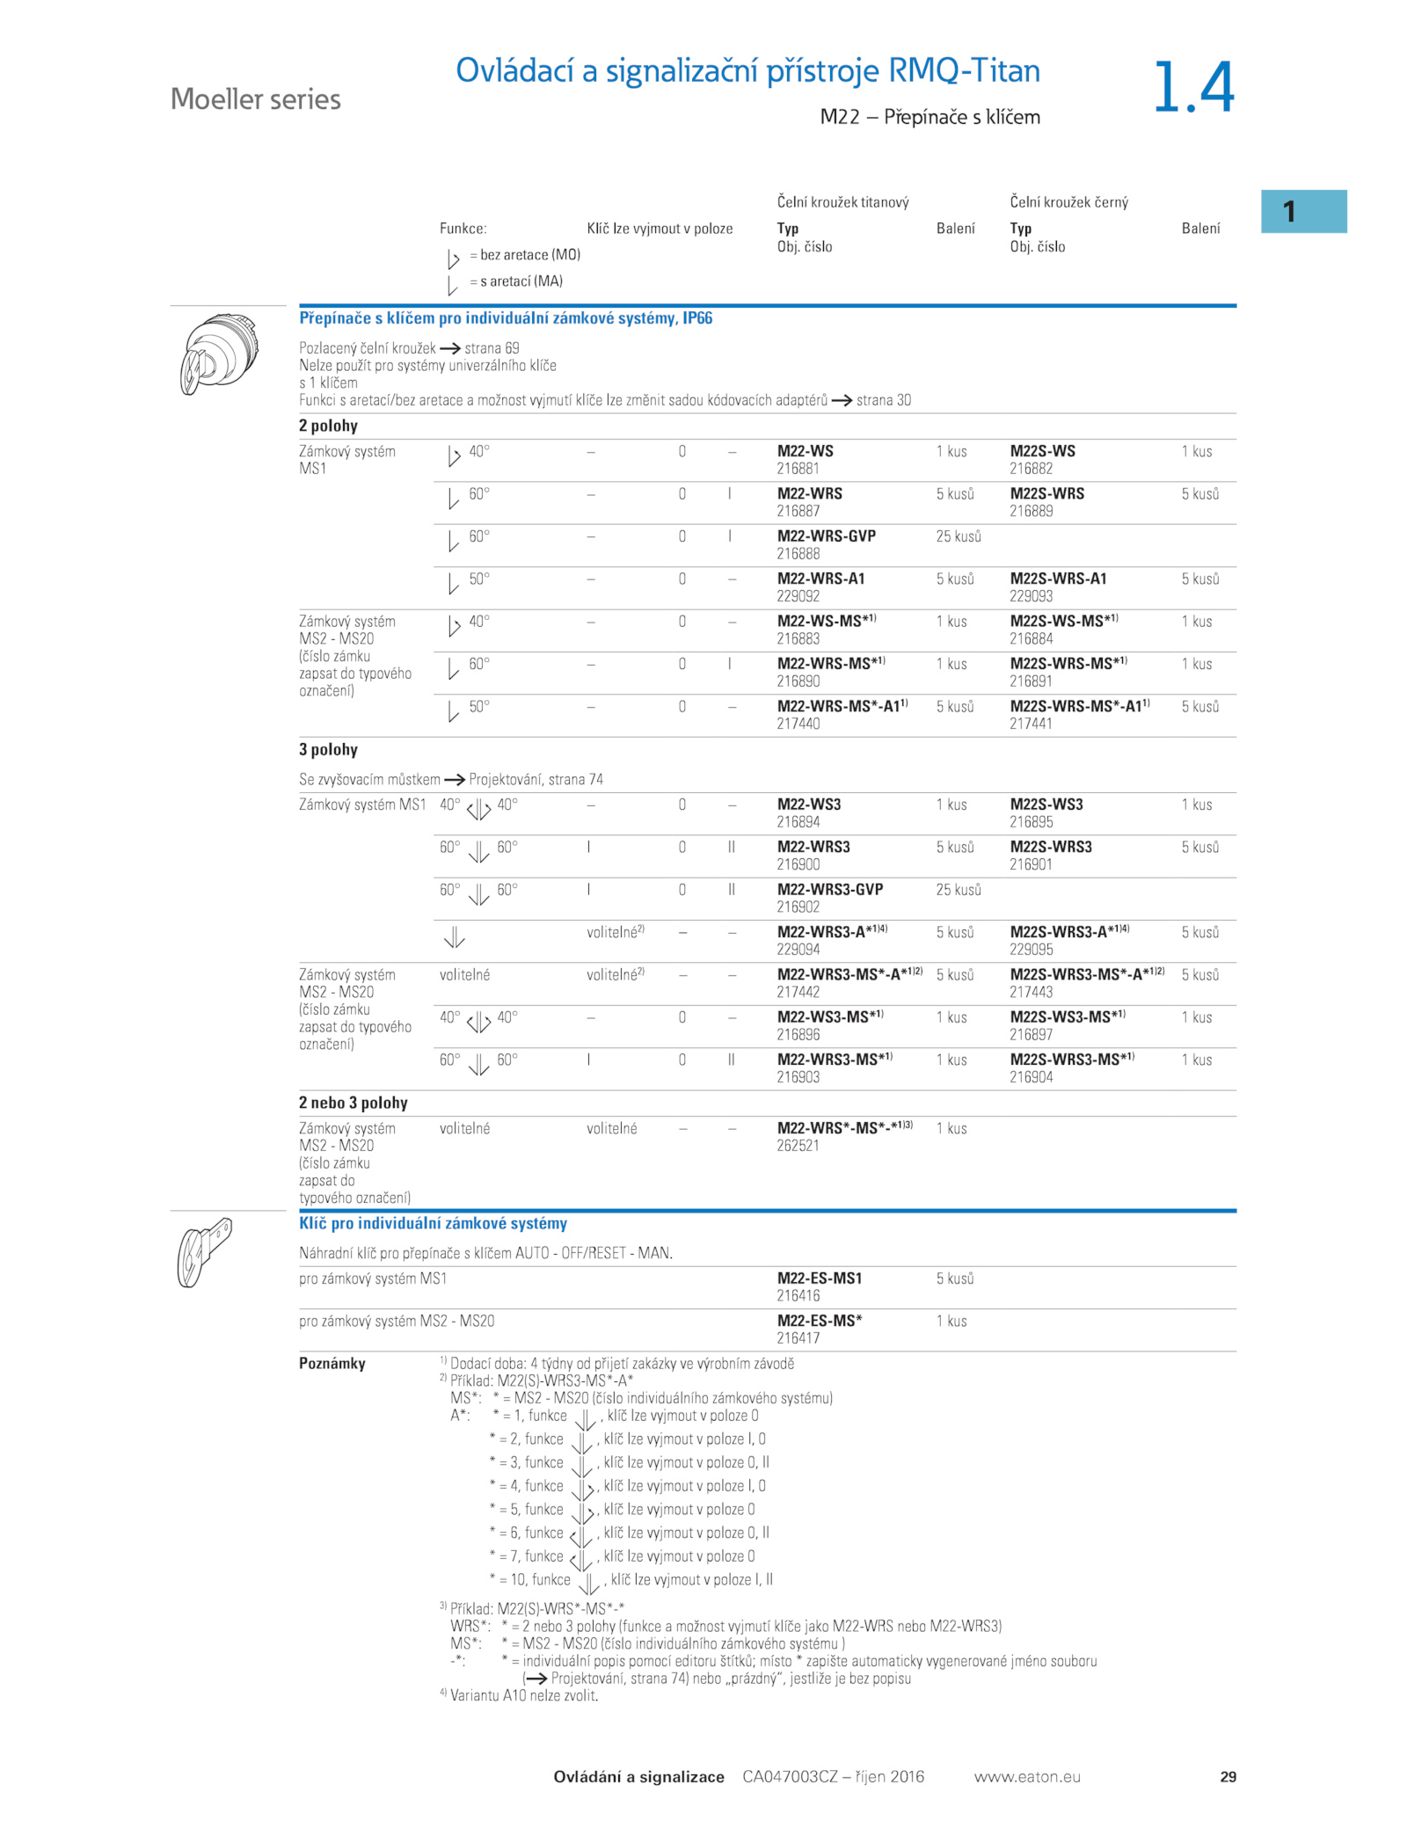Click the s aretací (MA) legend symbol
Viewport: 1407px width, 1821px height.
tap(453, 285)
